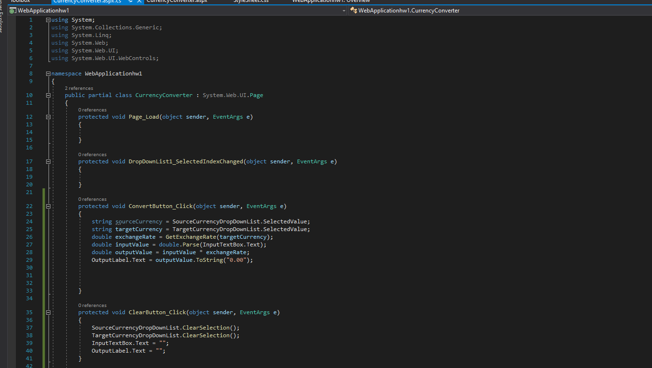Click 'GetExchangeRate' call on line 26

(x=191, y=237)
